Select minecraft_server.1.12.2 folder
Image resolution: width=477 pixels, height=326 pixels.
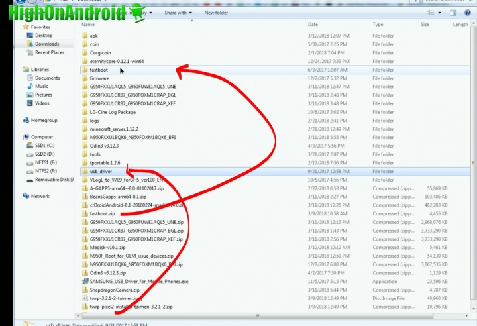pos(114,129)
